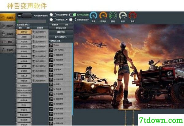The image size is (184, 126).
Task: Select the 儿童音 category
Action: pos(24,37)
